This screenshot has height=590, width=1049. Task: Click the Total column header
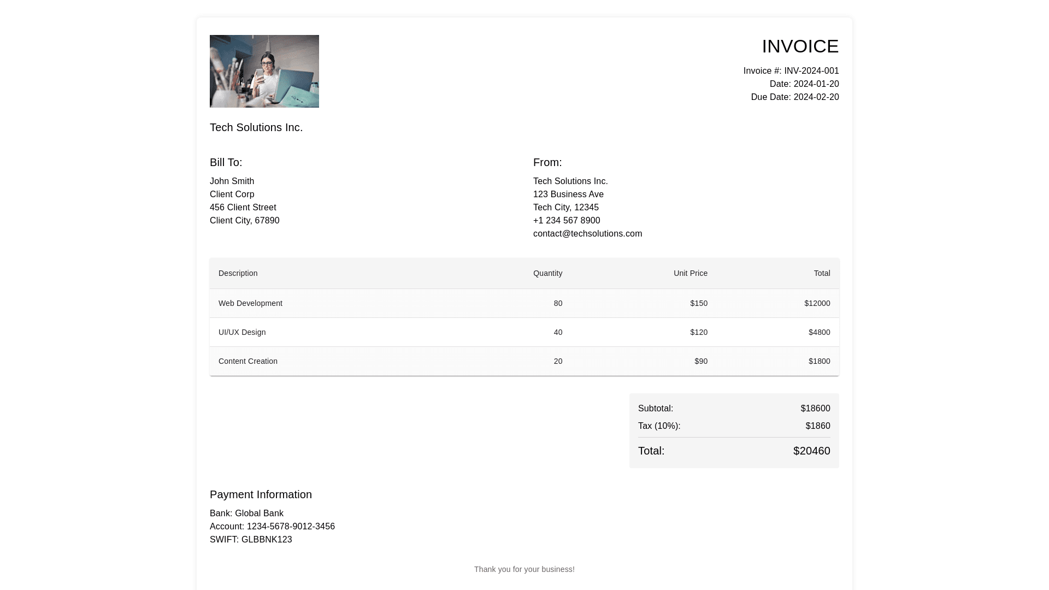click(x=822, y=273)
